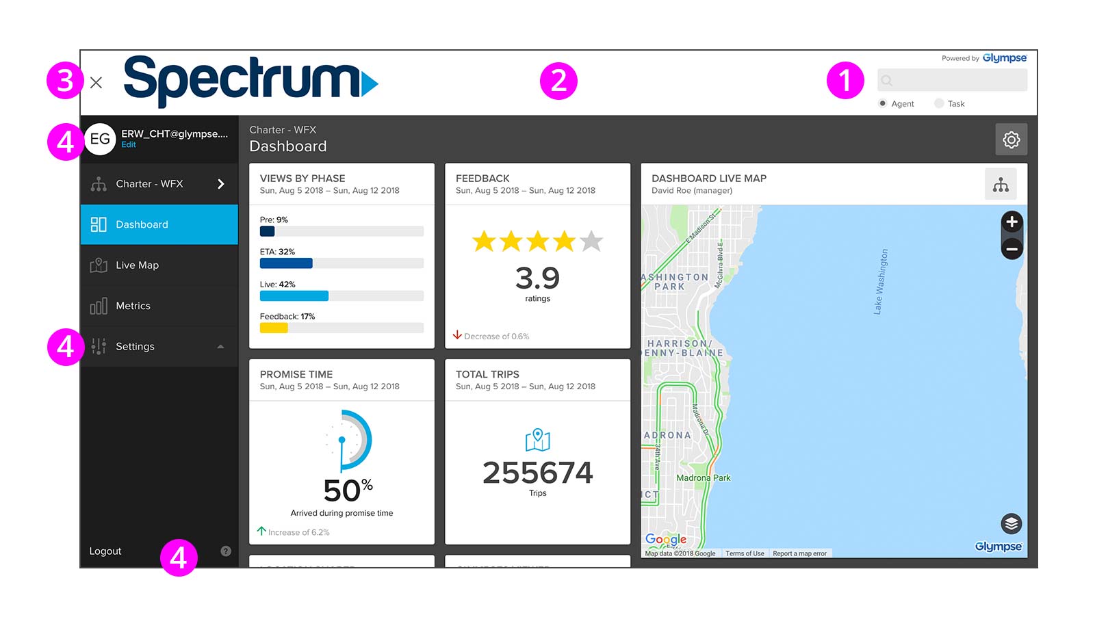Click Report a map error link

pyautogui.click(x=799, y=553)
